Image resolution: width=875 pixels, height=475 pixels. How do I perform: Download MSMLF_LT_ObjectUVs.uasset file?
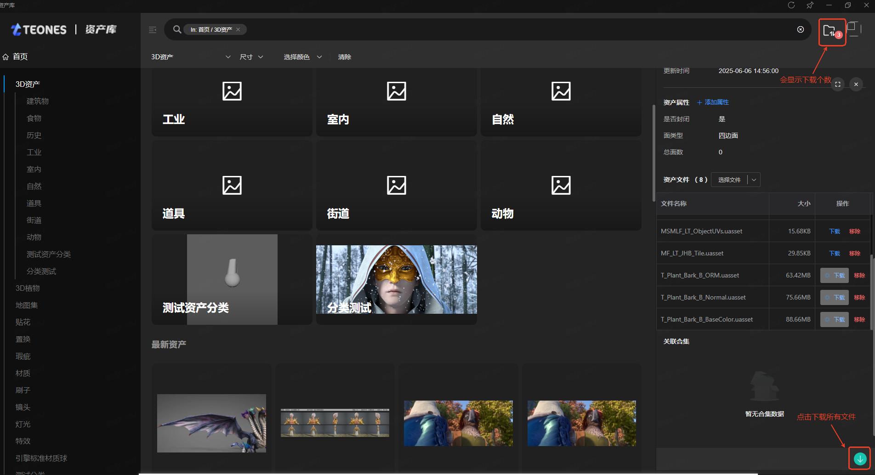pyautogui.click(x=834, y=231)
